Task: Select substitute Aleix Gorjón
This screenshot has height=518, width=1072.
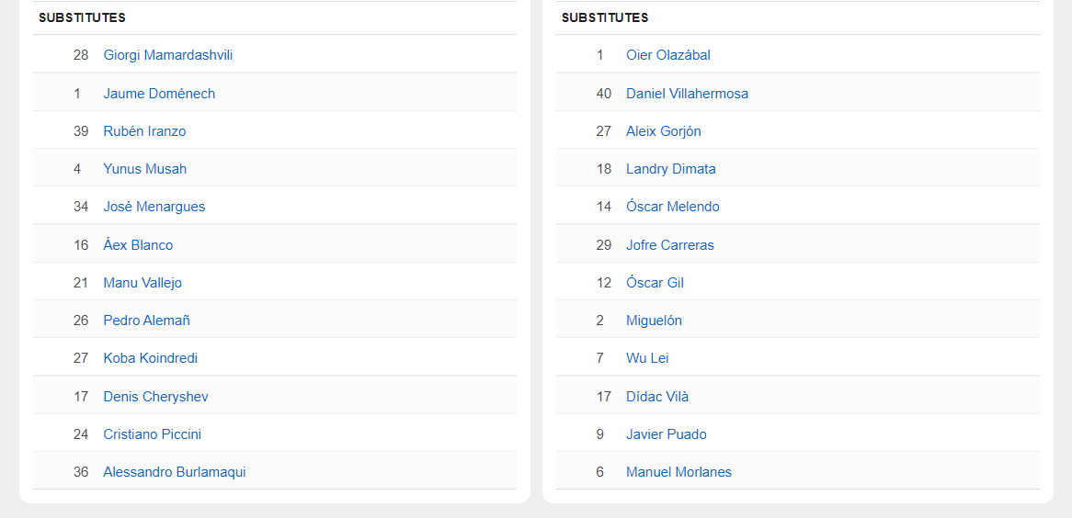Action: tap(664, 131)
